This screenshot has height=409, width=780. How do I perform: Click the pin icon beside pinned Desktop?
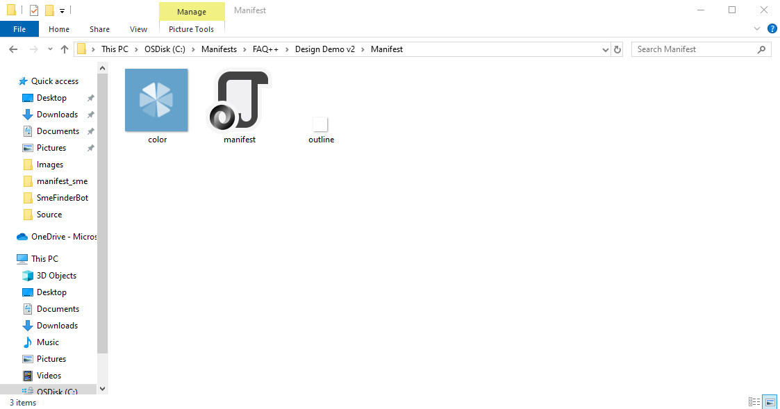(x=90, y=98)
